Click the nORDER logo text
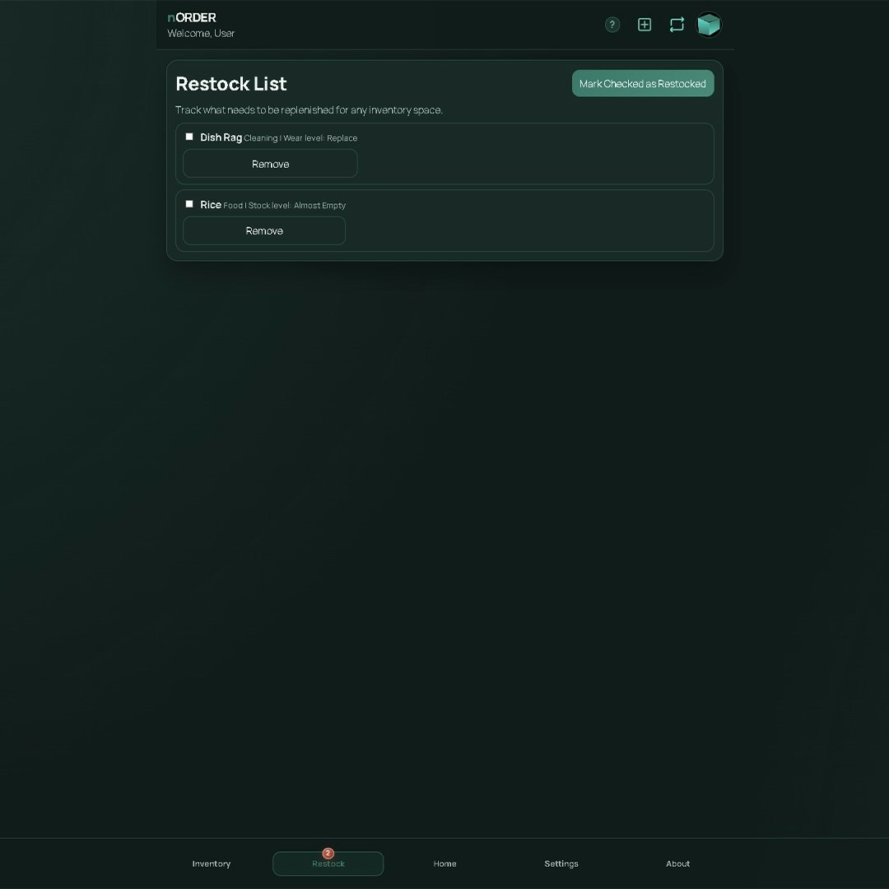This screenshot has width=889, height=889. click(192, 17)
